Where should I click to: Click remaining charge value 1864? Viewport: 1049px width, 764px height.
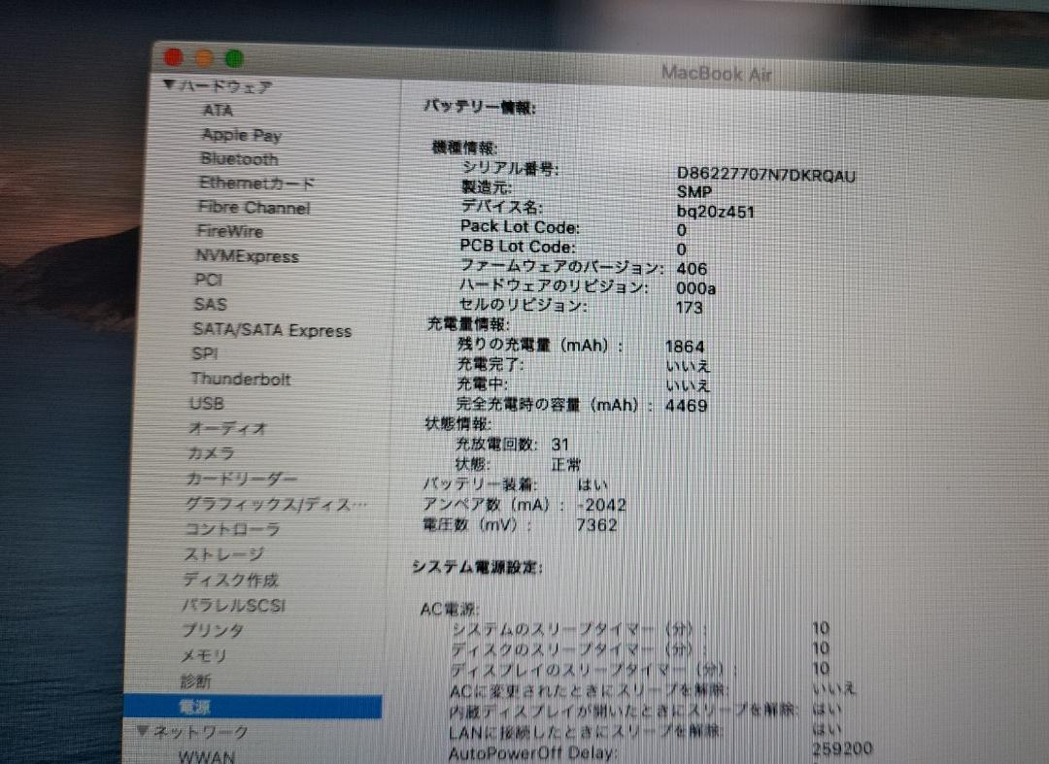[x=685, y=347]
